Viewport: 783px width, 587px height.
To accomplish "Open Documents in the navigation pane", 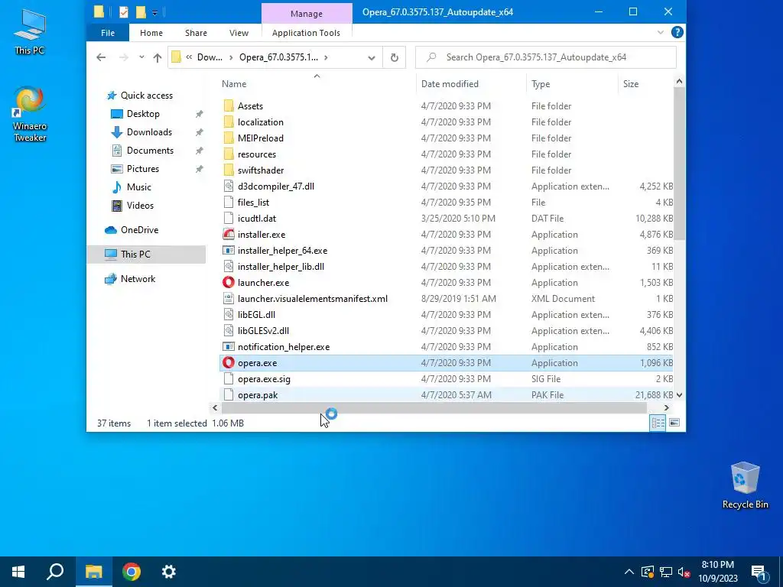I will click(150, 151).
